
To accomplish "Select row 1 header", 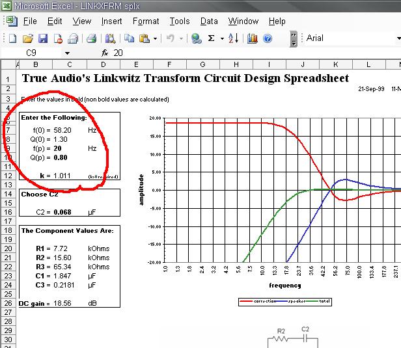I will coord(8,79).
